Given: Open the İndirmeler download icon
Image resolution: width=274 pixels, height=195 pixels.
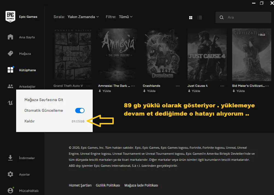Looking at the screenshot, I should coord(10,158).
